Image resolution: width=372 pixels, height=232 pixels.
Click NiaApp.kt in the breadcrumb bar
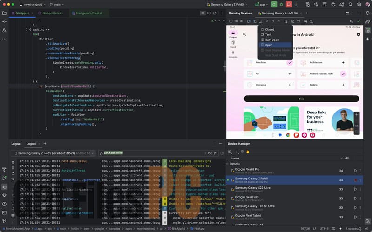(x=177, y=229)
